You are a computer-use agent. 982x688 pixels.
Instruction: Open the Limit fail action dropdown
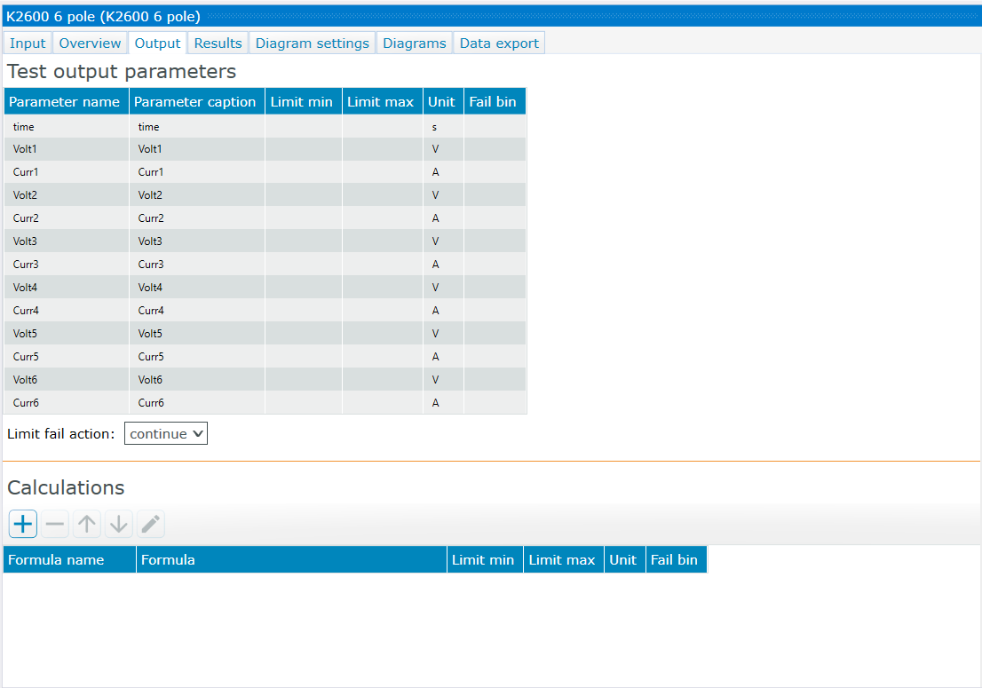166,433
